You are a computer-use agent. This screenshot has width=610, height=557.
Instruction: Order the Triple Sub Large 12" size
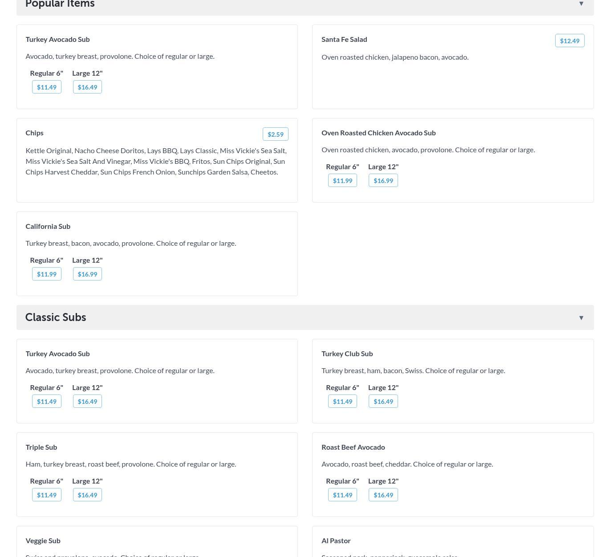[87, 495]
